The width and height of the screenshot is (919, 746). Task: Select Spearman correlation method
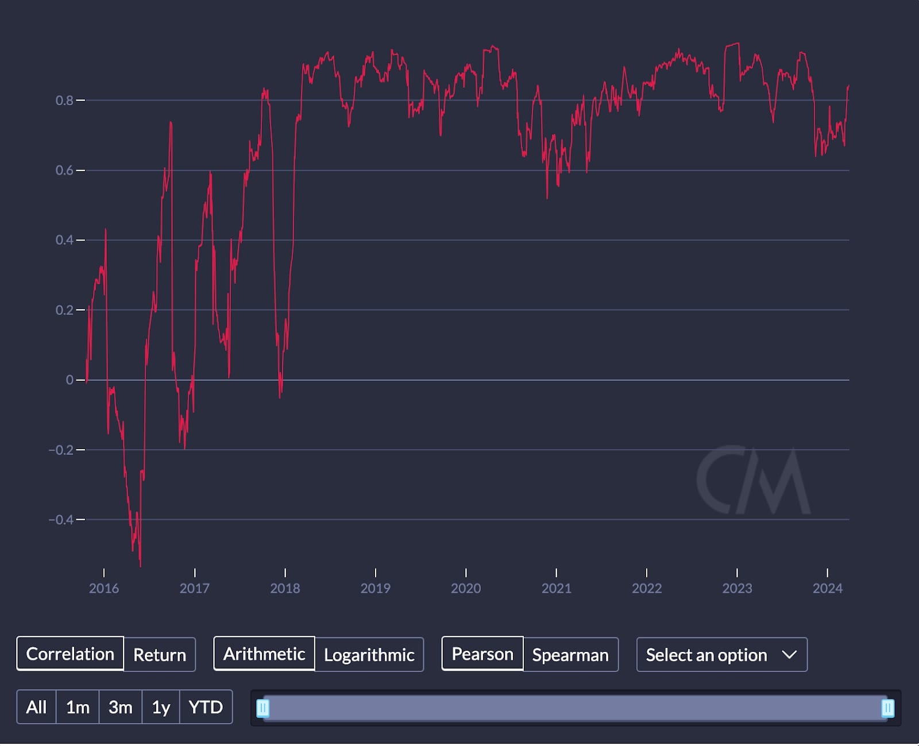click(x=570, y=654)
